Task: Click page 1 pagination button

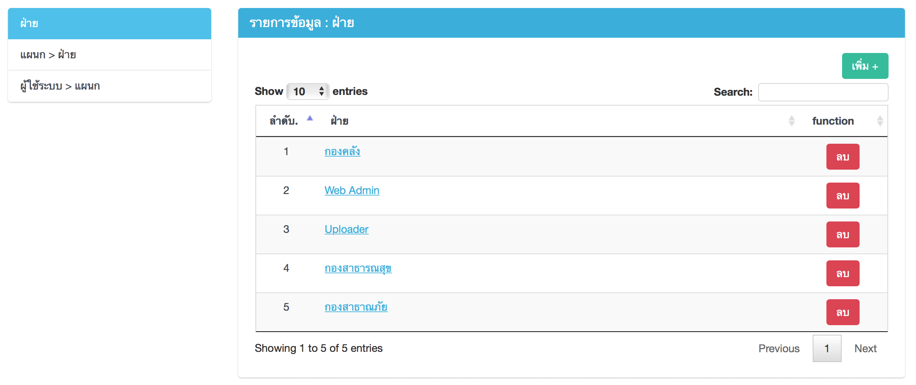Action: point(827,348)
